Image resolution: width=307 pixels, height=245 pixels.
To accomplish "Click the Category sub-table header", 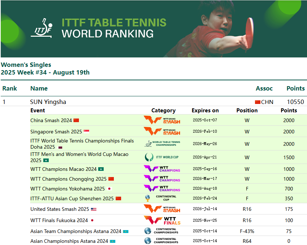I will click(x=163, y=111).
